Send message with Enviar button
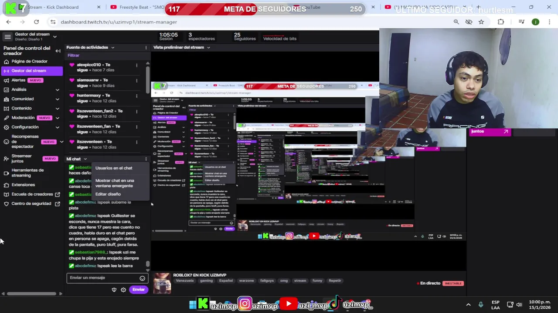 (139, 290)
